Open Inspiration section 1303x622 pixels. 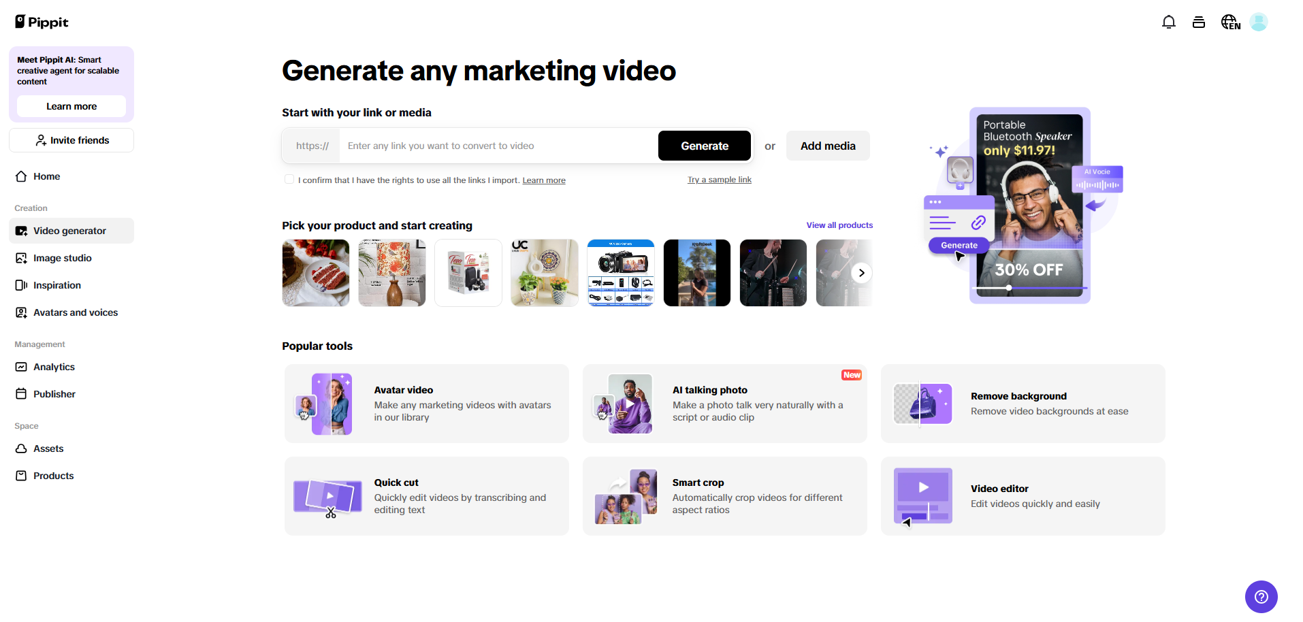coord(71,285)
